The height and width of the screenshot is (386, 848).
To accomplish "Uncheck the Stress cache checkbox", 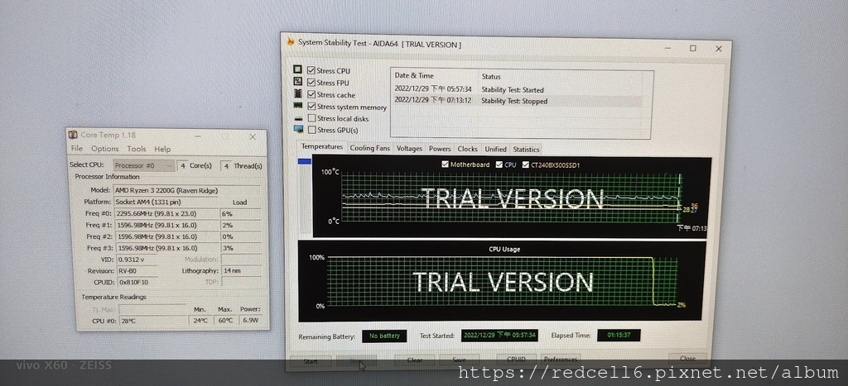I will 311,94.
